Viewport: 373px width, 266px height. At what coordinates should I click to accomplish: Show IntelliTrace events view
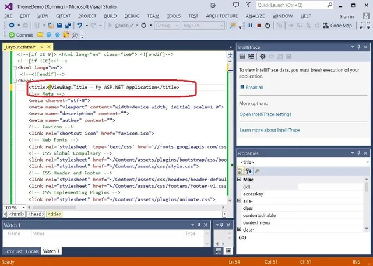242,57
